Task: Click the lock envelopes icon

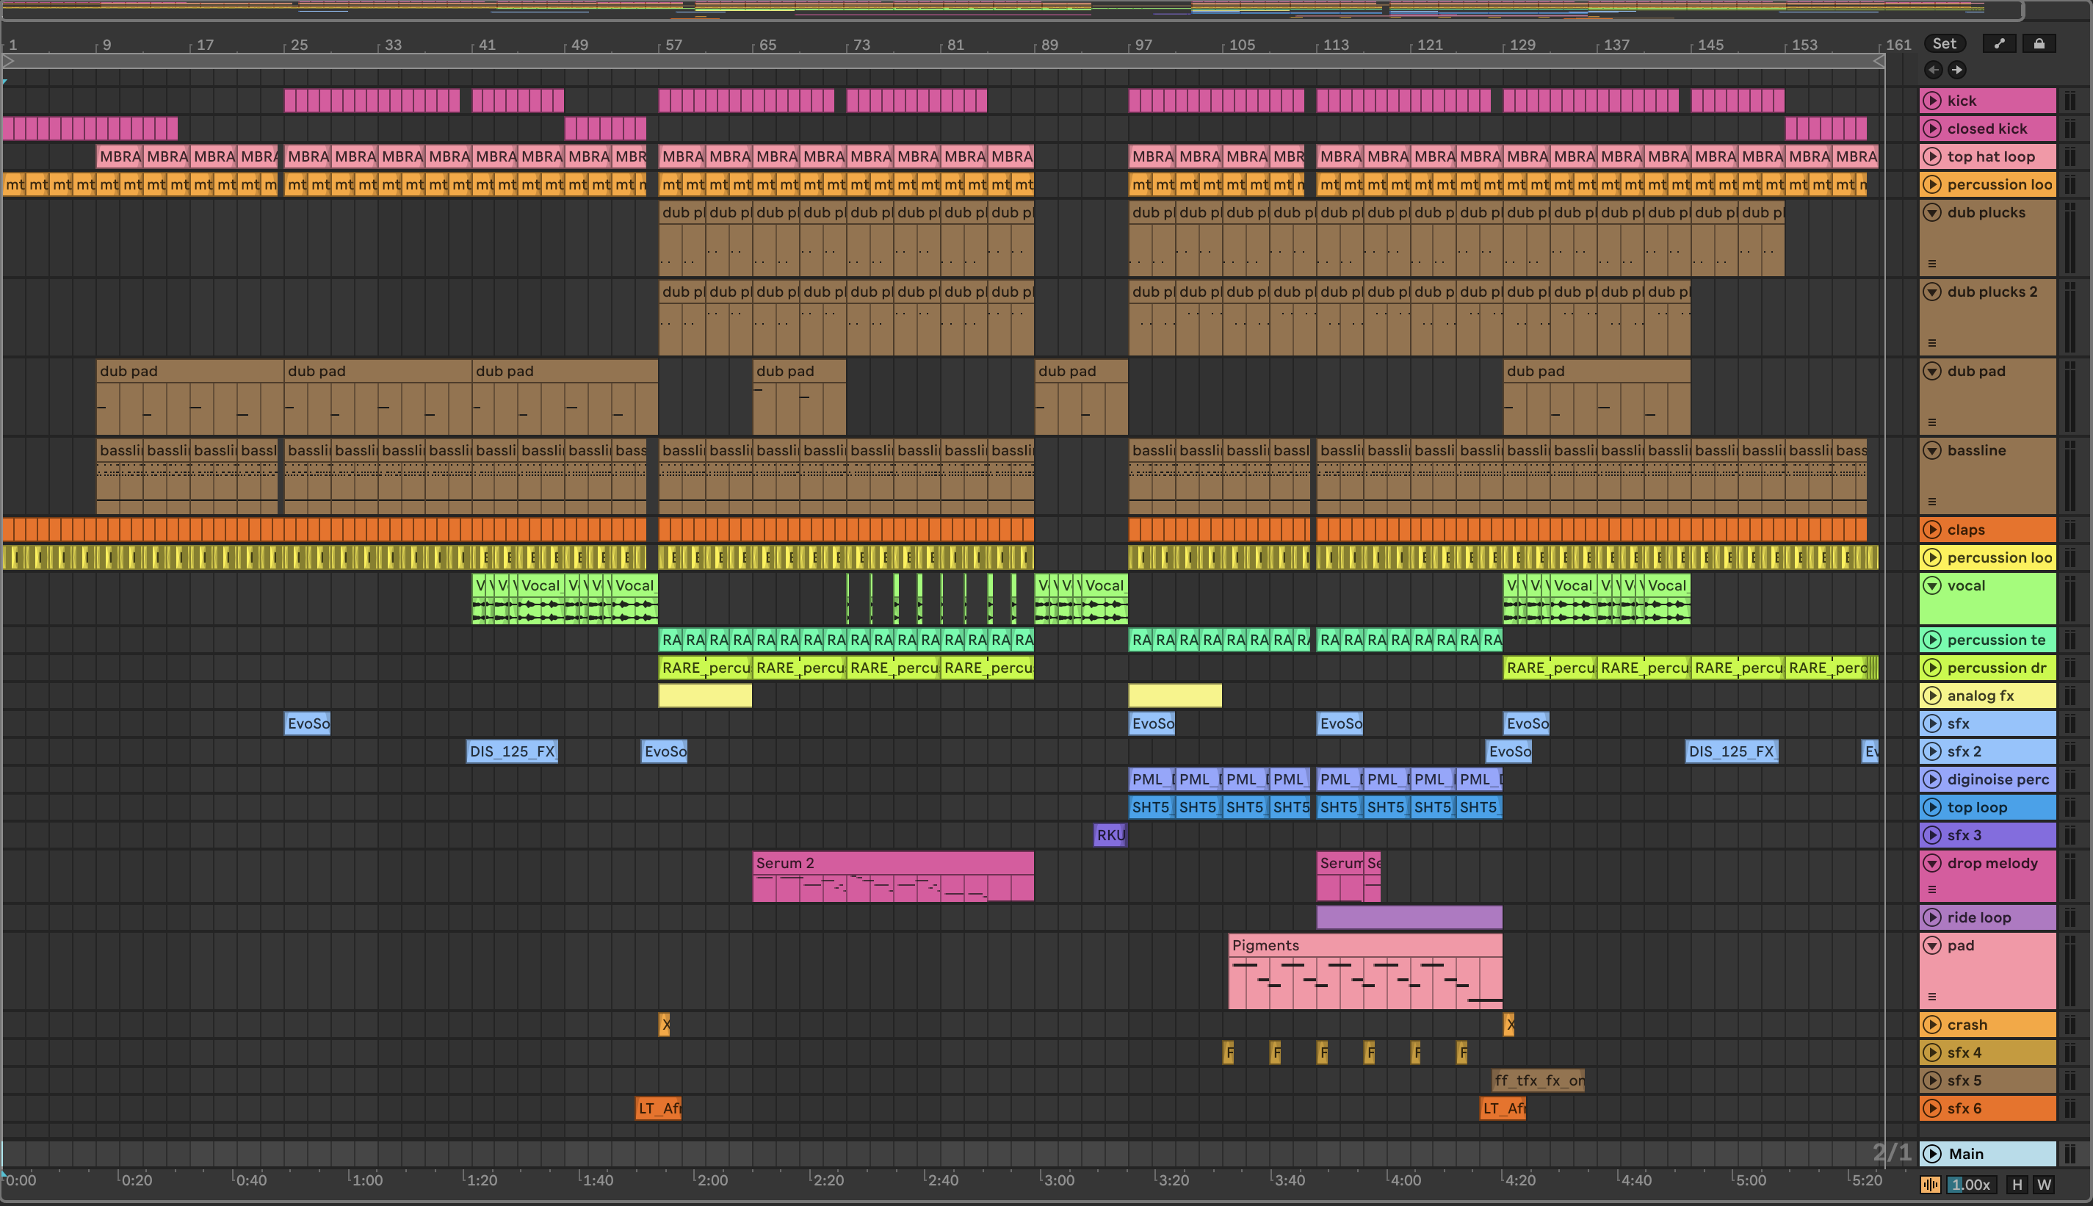Action: point(2039,44)
